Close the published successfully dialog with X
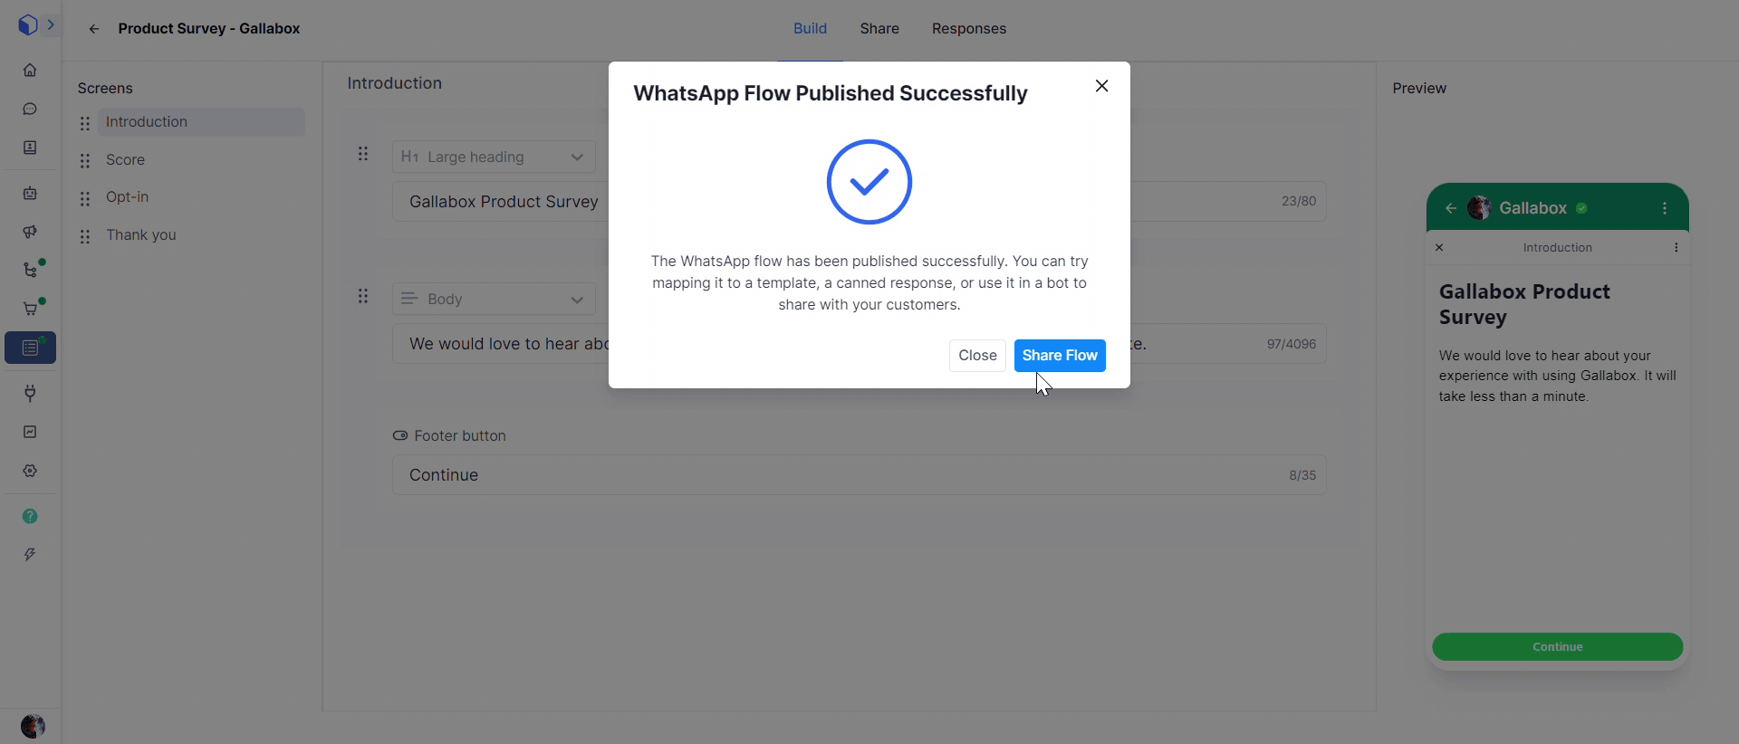This screenshot has width=1739, height=744. pyautogui.click(x=1101, y=86)
